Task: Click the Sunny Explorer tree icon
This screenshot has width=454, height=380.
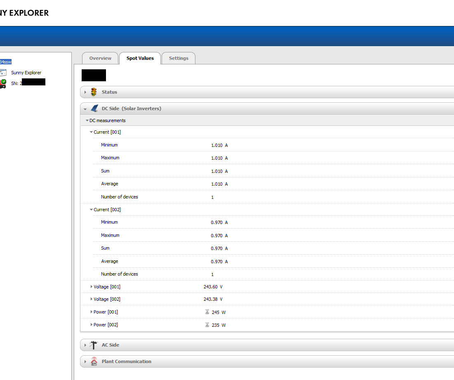Action: 3,73
